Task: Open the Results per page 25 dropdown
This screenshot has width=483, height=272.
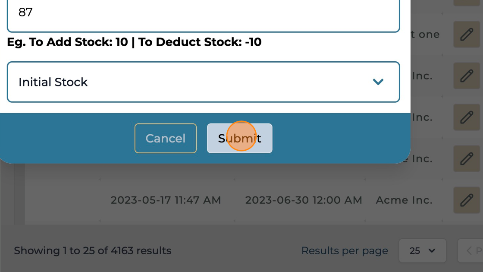Action: tap(422, 251)
